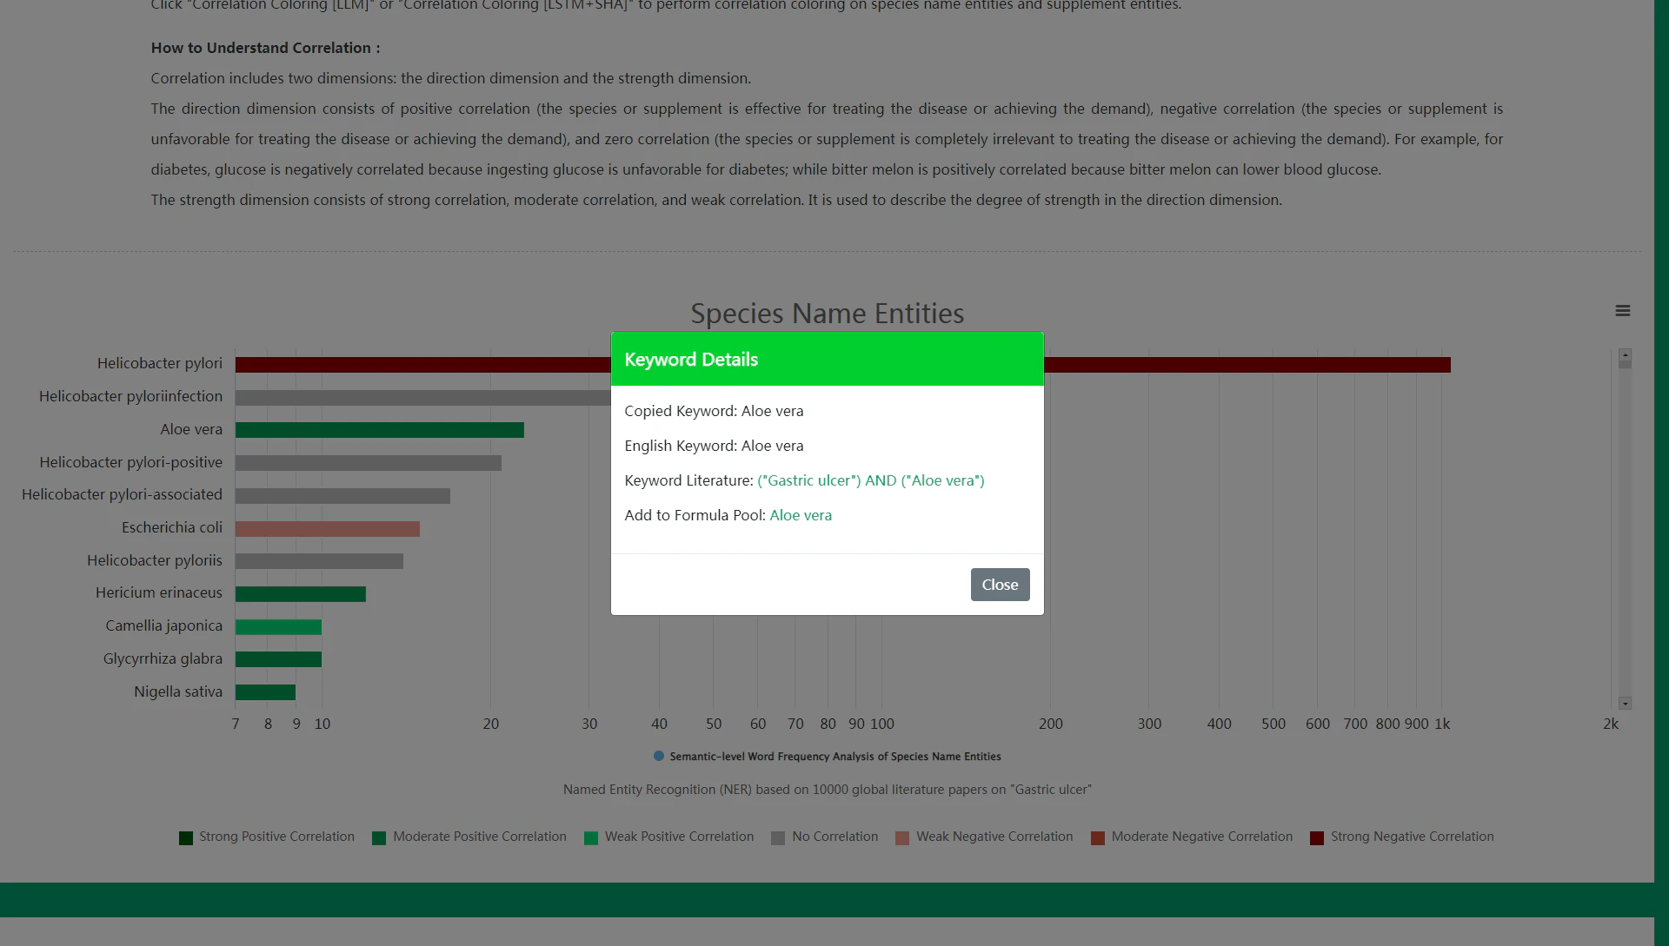Click the dark red Strong Negative Correlation swatch

1317,837
